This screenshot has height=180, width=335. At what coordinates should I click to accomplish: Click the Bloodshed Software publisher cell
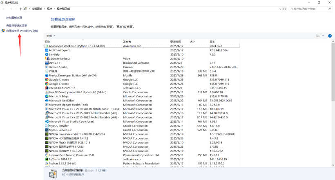pyautogui.click(x=136, y=63)
